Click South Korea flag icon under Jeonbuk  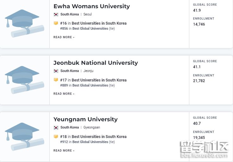pyautogui.click(x=56, y=71)
